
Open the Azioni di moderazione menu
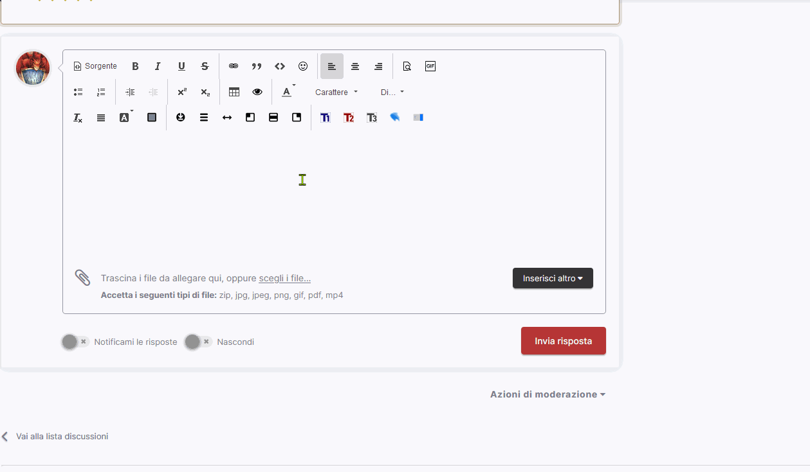548,394
